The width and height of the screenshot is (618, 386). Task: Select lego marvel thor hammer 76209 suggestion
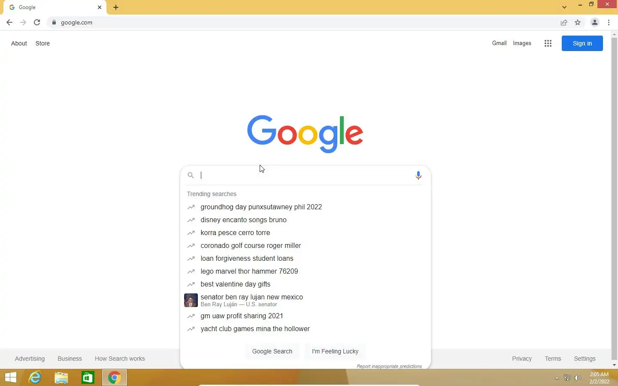(x=305, y=271)
